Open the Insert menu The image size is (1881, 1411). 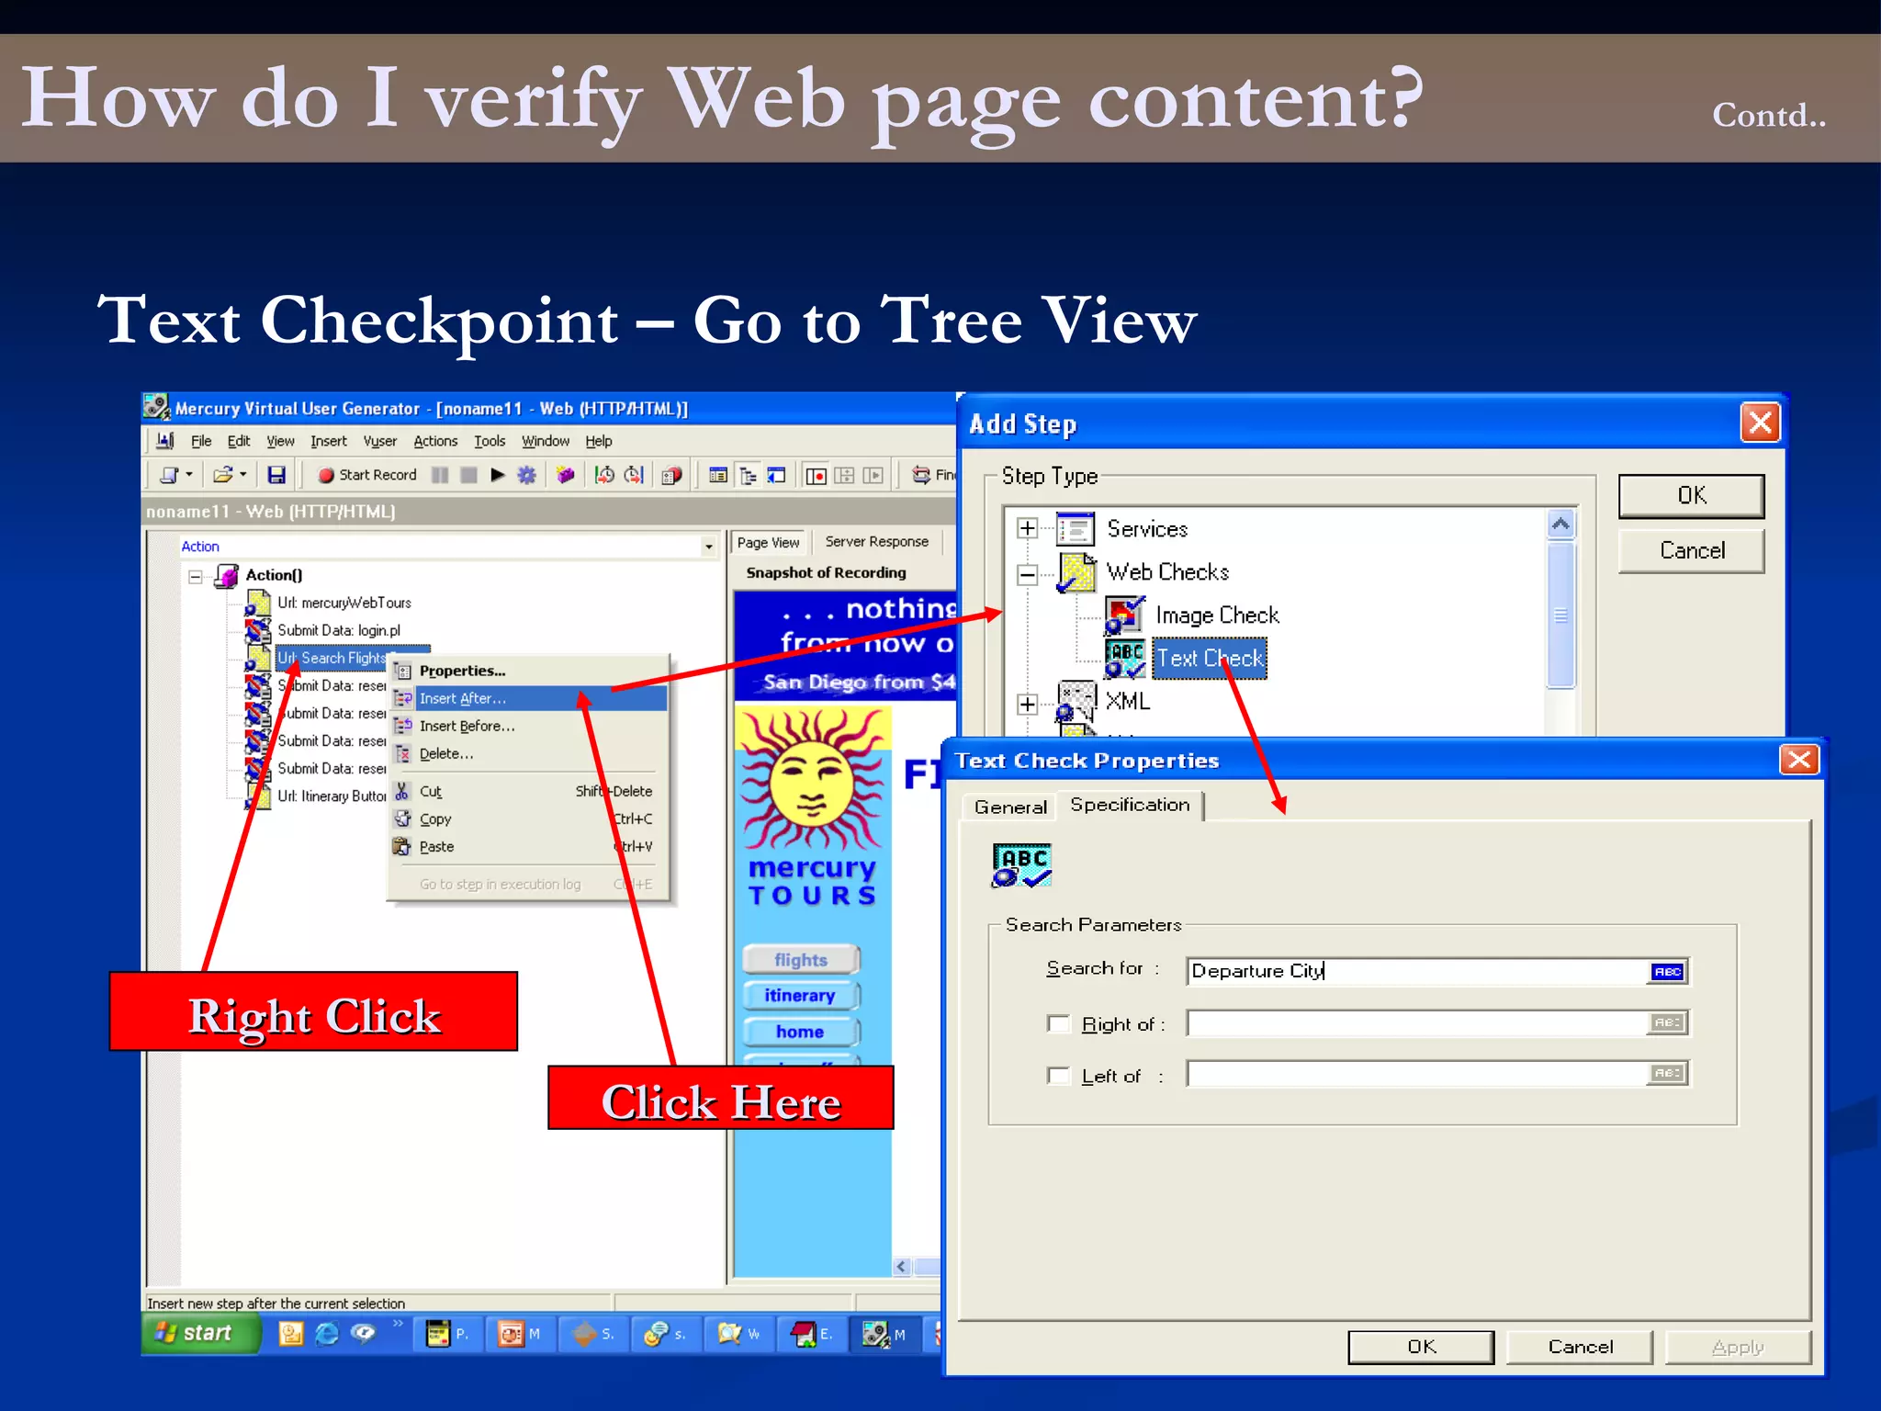tap(328, 442)
